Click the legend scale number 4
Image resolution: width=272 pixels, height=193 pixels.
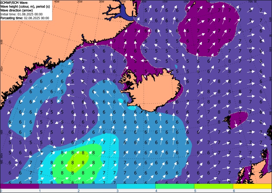click(156, 191)
